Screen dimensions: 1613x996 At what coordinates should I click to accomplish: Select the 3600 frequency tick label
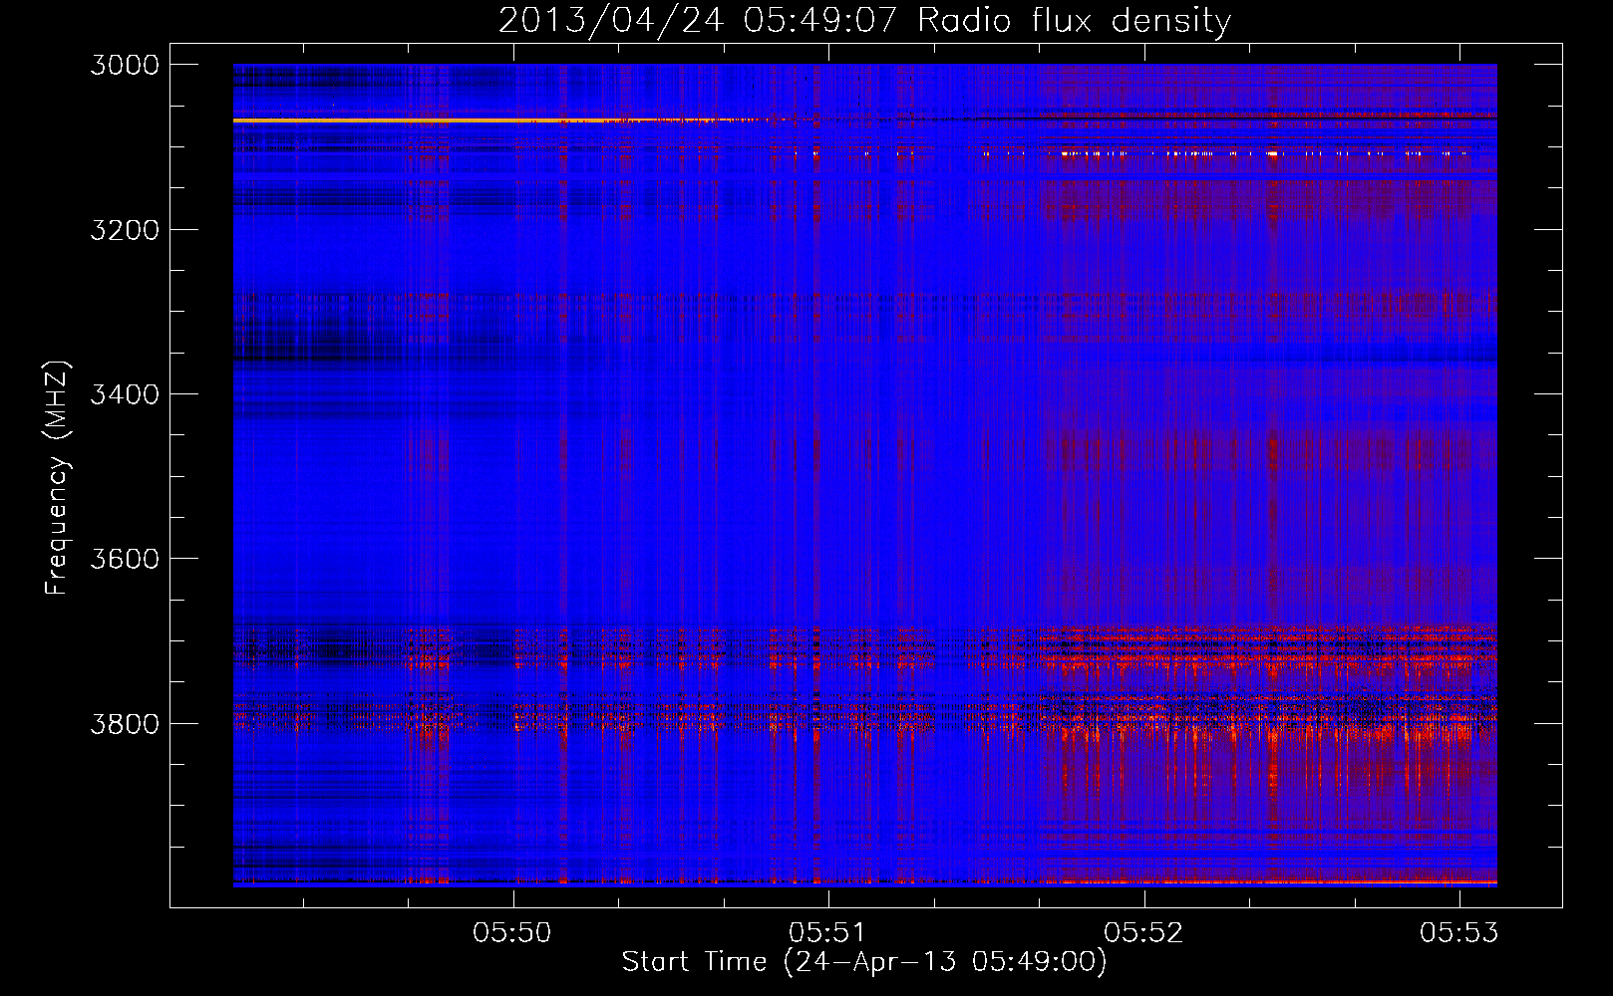[x=125, y=559]
